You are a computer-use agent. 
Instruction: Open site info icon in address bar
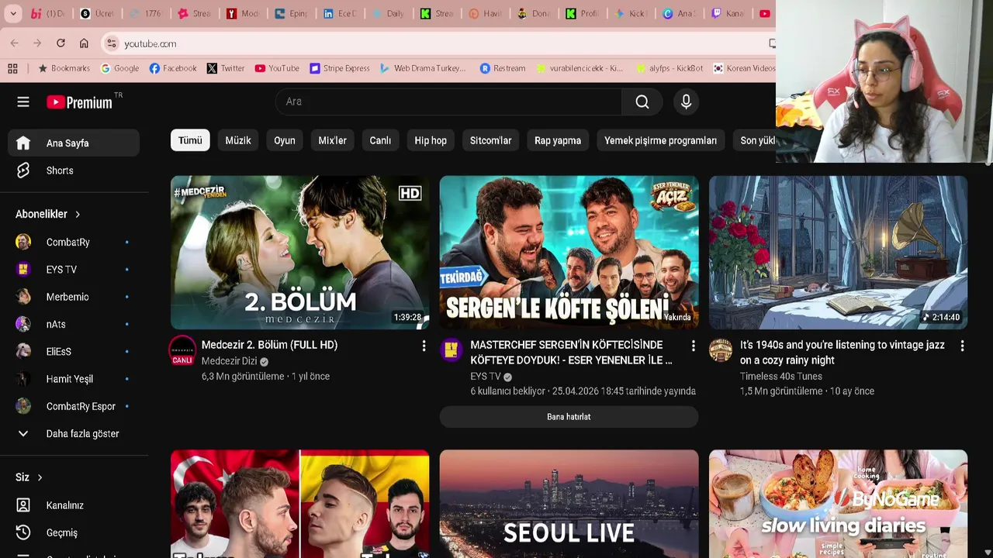pos(112,43)
